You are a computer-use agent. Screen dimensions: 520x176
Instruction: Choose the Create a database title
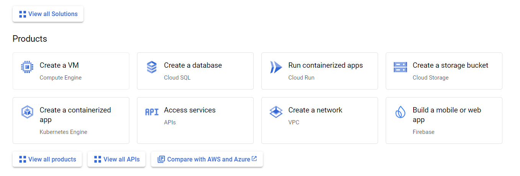(193, 65)
